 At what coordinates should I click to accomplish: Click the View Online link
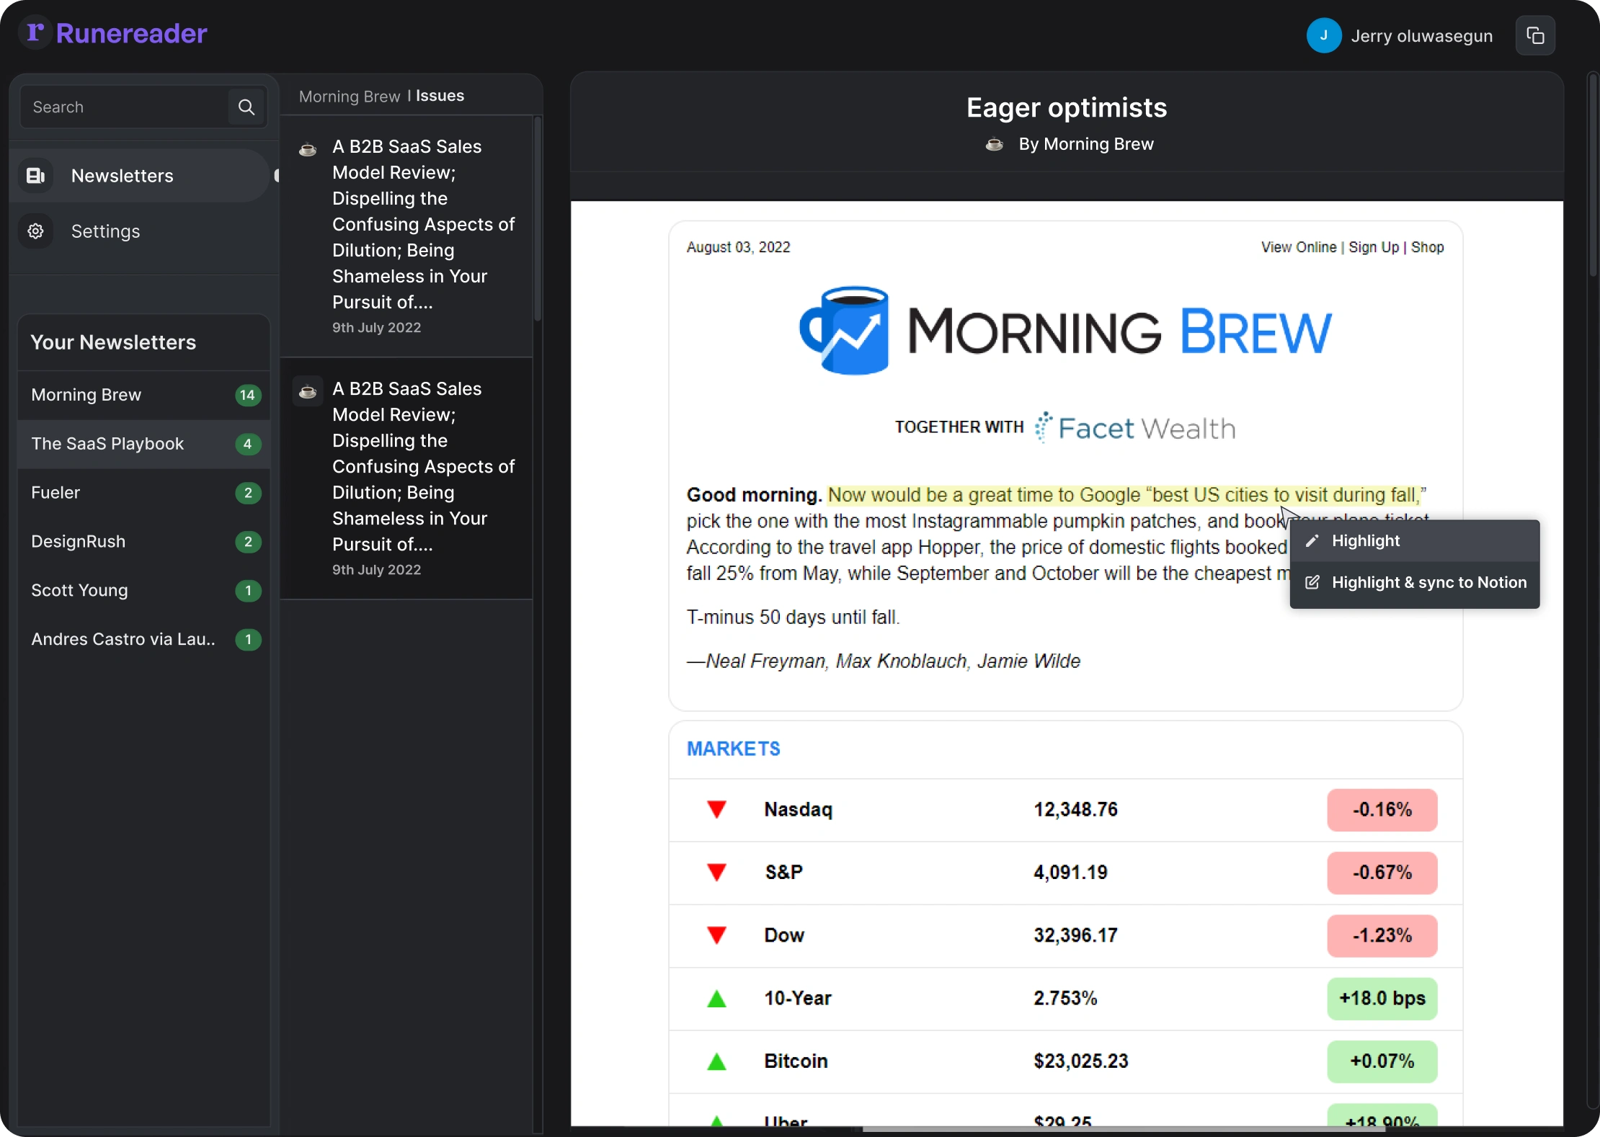[1299, 247]
